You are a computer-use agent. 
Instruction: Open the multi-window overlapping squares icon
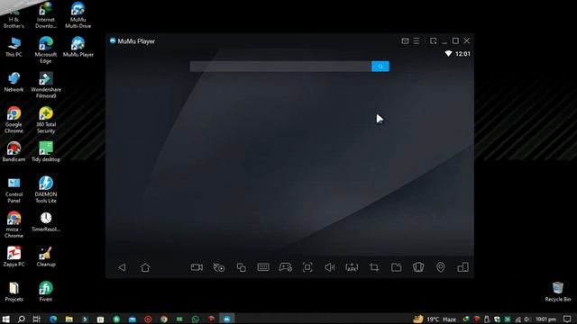click(x=242, y=267)
